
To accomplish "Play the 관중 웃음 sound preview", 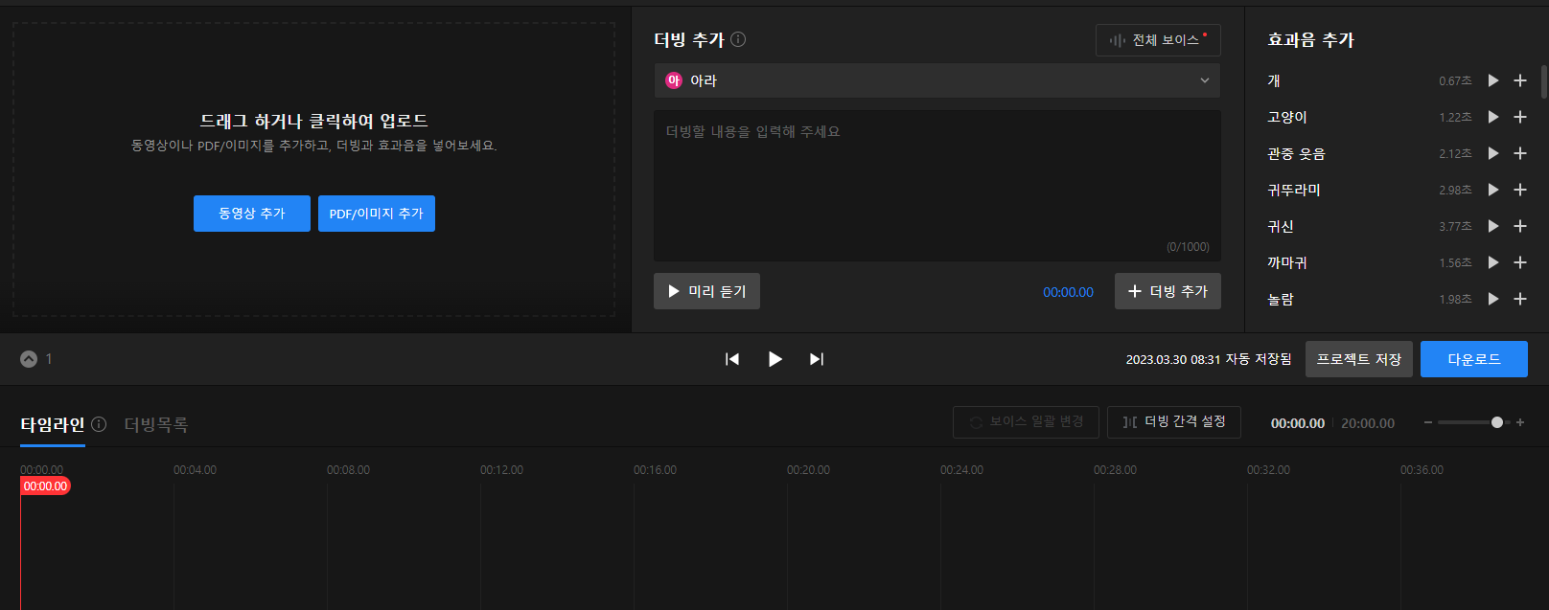I will 1492,153.
